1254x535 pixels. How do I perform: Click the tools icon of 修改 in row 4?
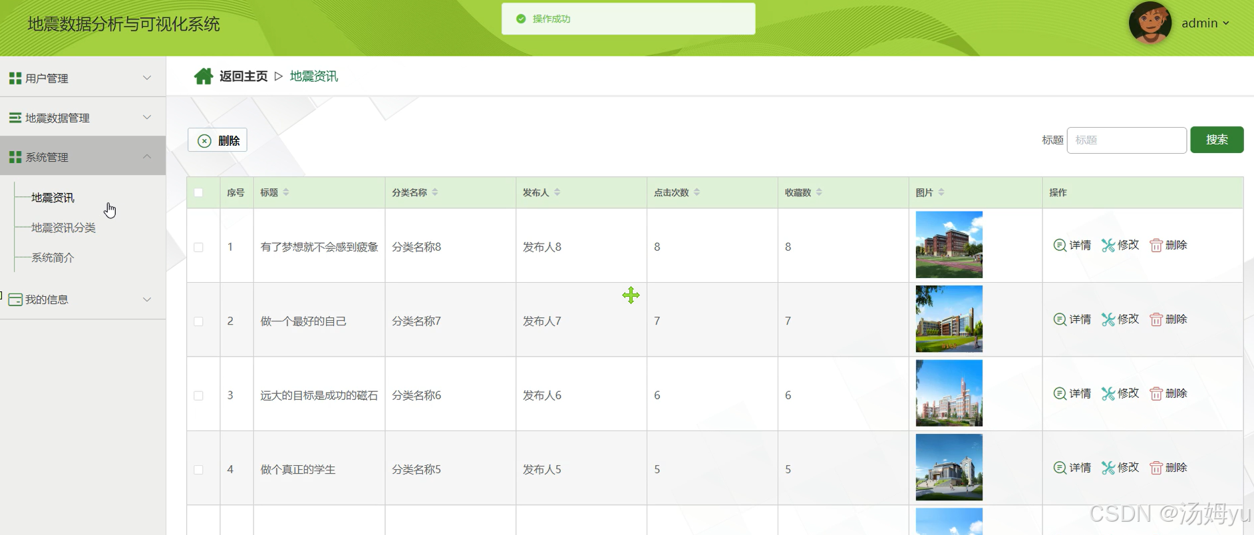point(1108,468)
